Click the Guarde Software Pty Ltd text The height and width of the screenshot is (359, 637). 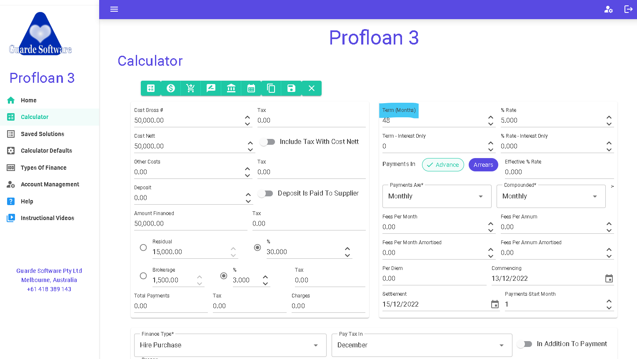coord(49,271)
